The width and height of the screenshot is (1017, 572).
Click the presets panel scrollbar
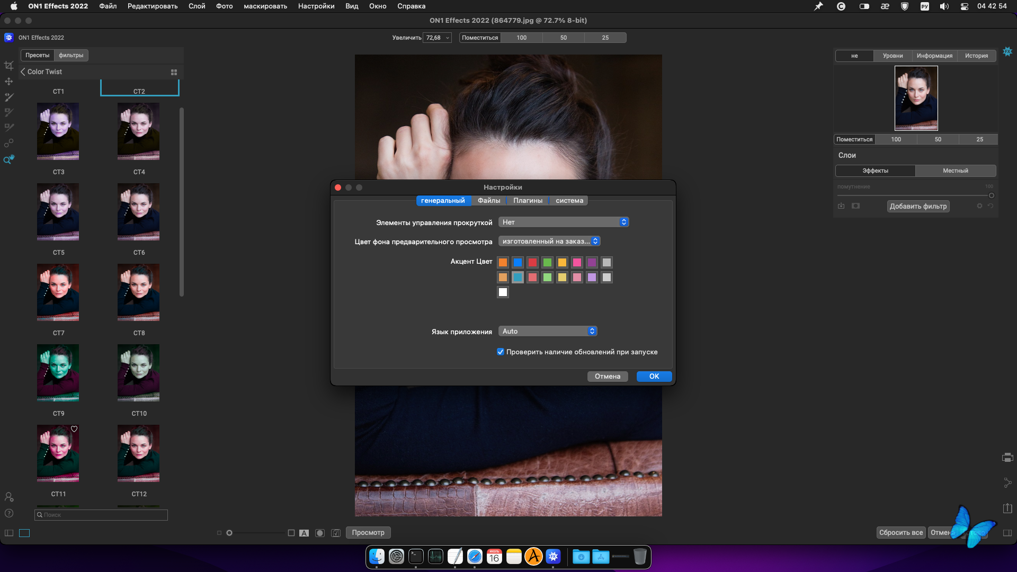point(182,202)
